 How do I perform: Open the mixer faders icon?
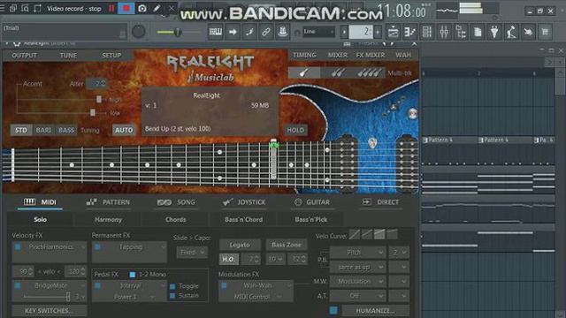[x=444, y=32]
